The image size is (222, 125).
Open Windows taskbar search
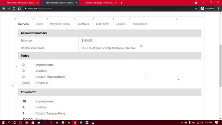[x=9, y=123]
